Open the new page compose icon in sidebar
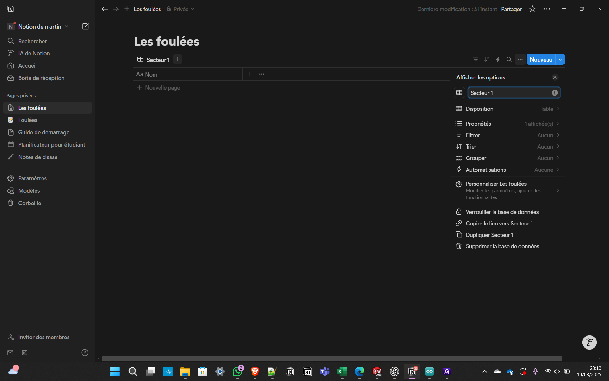Viewport: 609px width, 381px height. (x=86, y=26)
